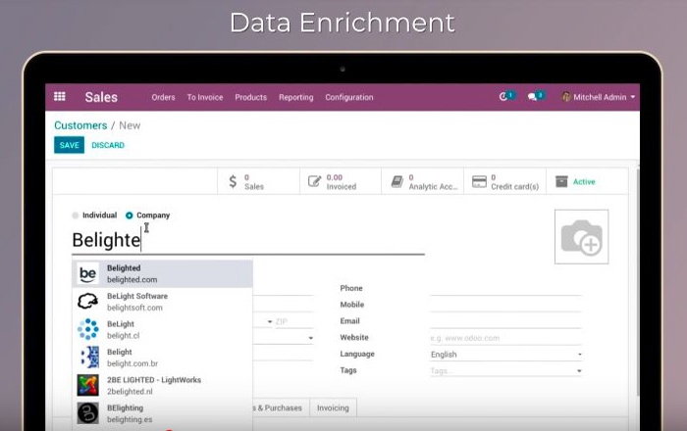Click the Active archive box icon
The height and width of the screenshot is (431, 687).
click(561, 181)
